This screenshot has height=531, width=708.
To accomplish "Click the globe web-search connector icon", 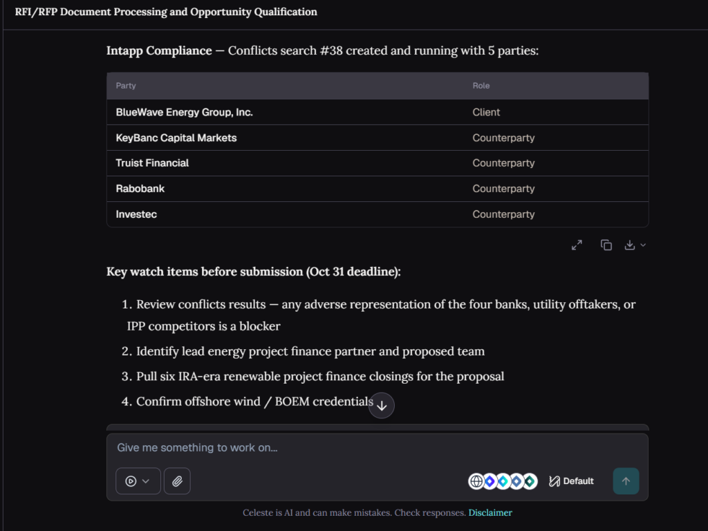I will (x=476, y=481).
